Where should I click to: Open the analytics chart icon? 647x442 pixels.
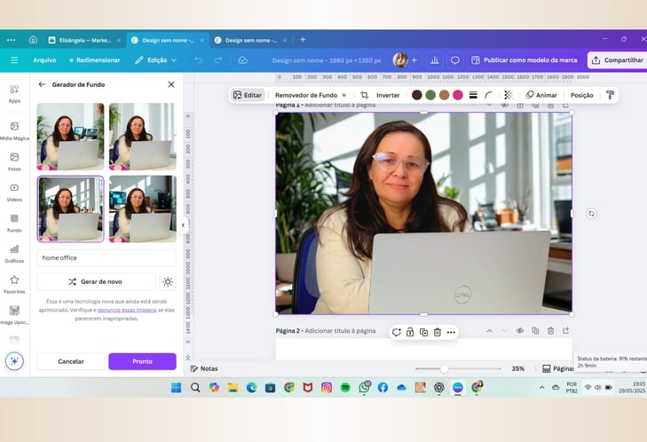pyautogui.click(x=435, y=60)
